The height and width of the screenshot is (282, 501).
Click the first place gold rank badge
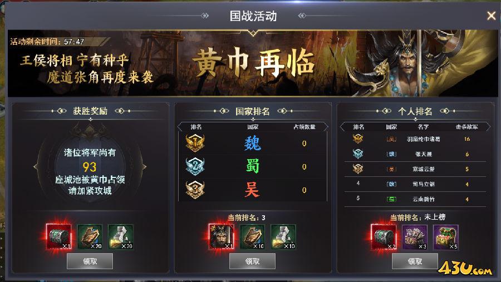point(195,143)
